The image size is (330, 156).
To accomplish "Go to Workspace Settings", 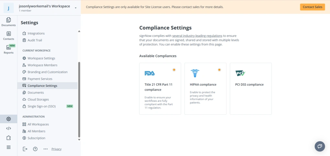I will [41, 58].
